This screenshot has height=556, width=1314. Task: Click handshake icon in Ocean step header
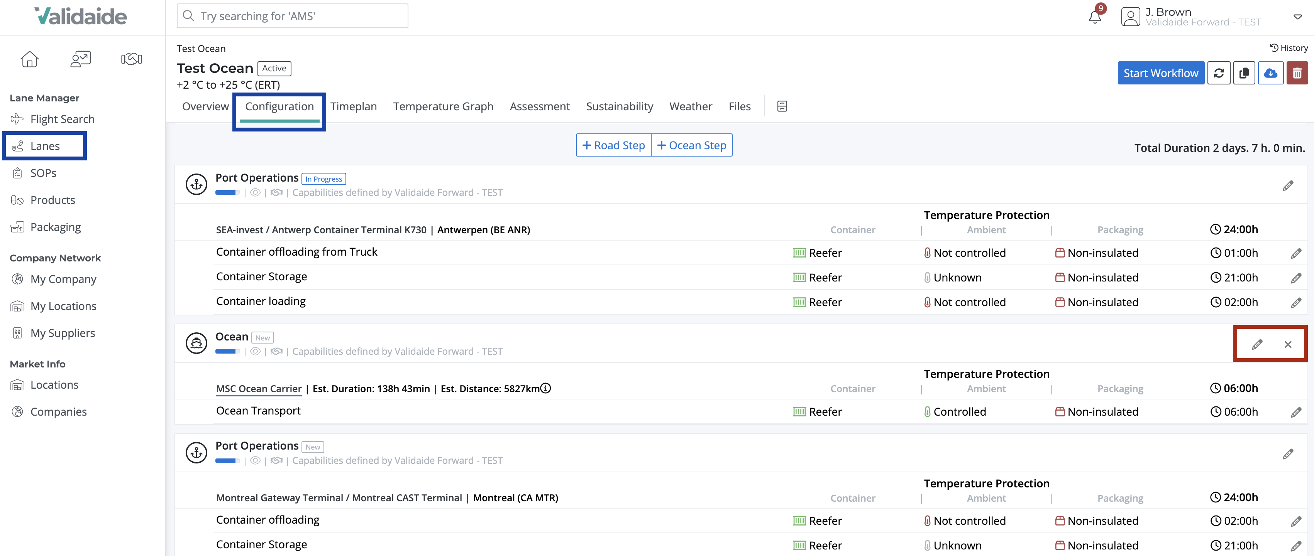click(x=276, y=352)
